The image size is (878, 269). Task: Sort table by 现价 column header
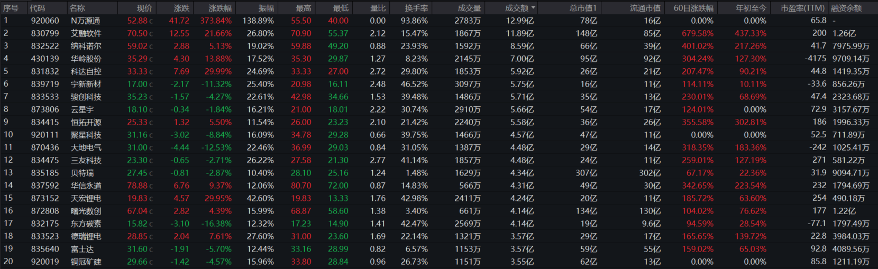[144, 8]
